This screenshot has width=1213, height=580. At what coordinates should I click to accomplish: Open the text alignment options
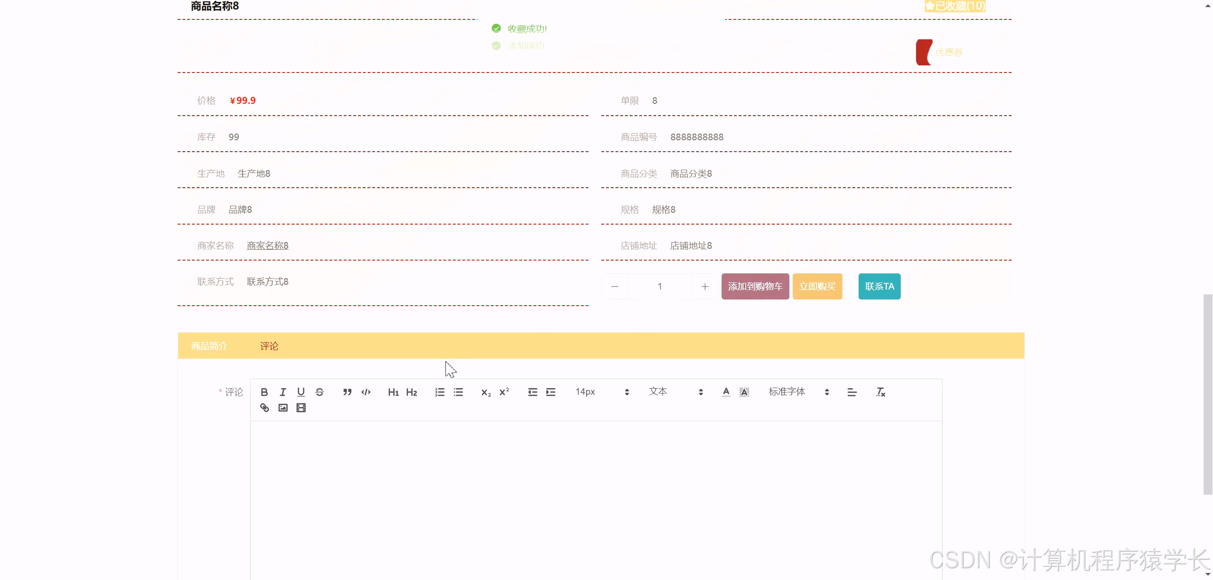(852, 392)
